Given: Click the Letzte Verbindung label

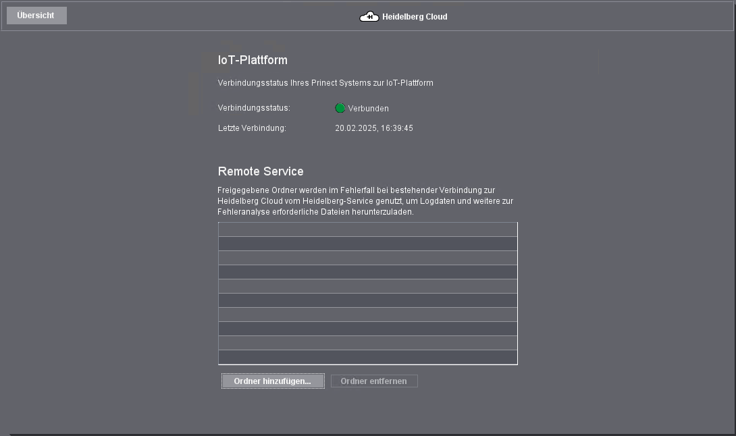Looking at the screenshot, I should click(x=252, y=128).
